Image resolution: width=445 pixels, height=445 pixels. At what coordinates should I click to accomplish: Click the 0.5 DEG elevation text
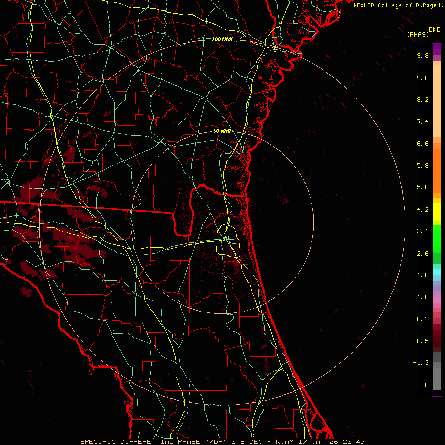(x=247, y=442)
